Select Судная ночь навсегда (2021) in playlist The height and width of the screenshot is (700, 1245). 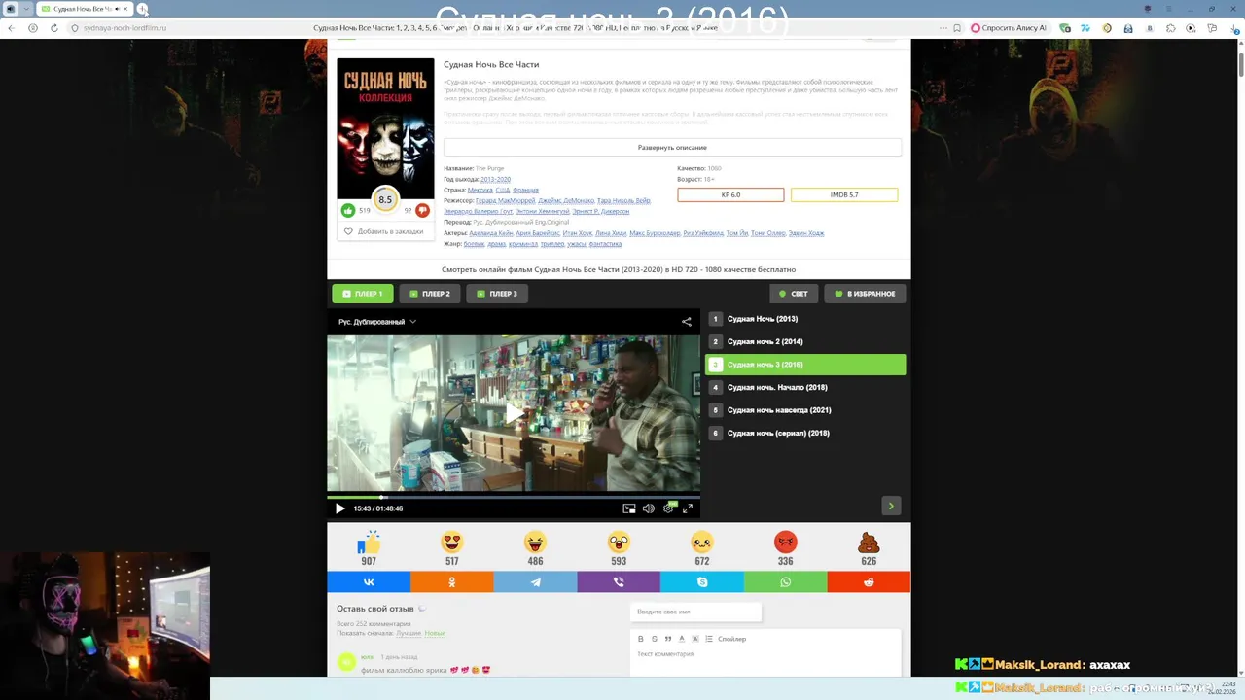pos(805,410)
